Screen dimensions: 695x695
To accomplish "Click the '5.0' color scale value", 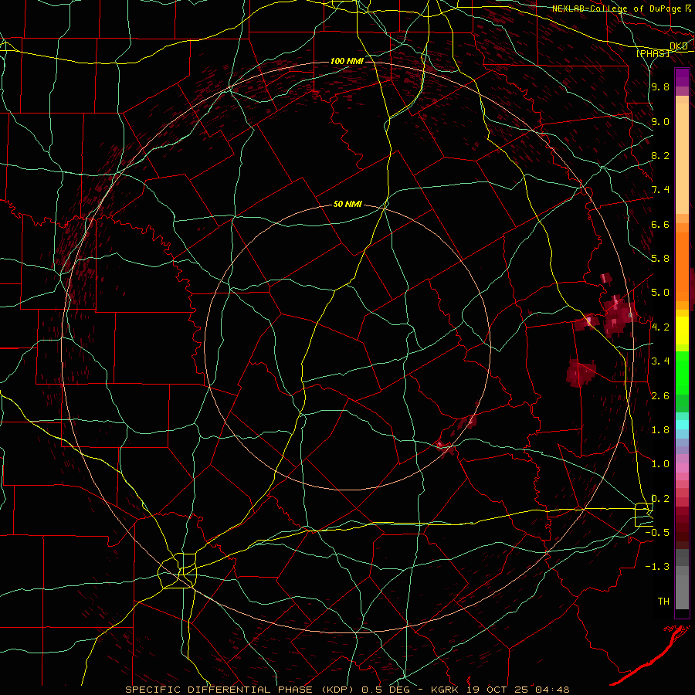I will 660,293.
